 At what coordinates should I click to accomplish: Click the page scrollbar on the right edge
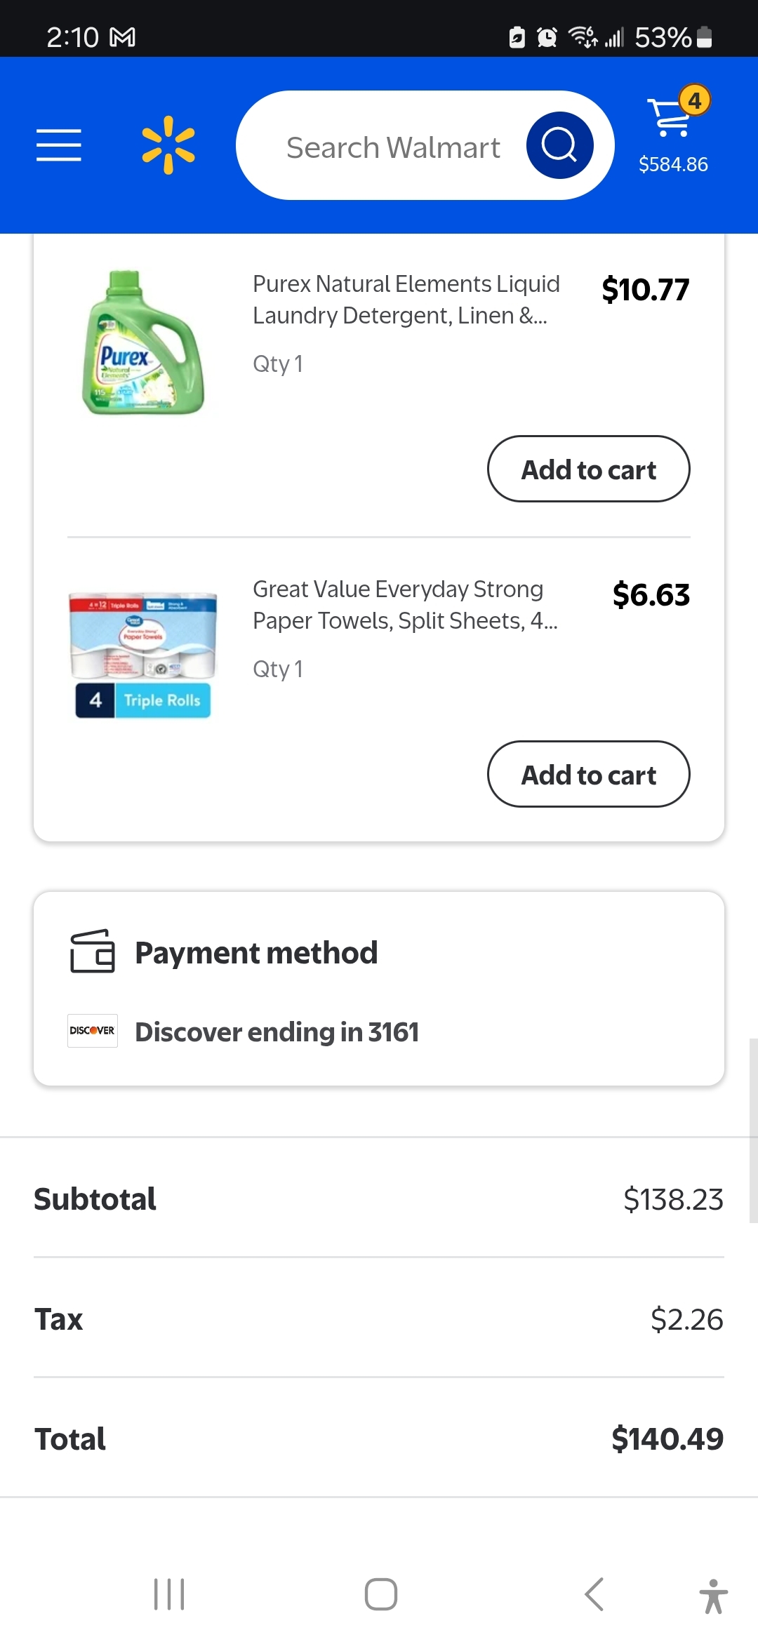point(753,1130)
